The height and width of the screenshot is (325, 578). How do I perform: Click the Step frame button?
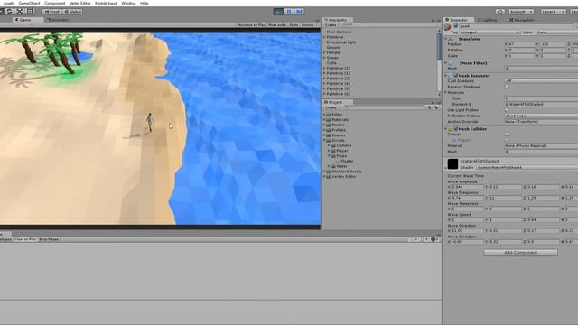(299, 12)
